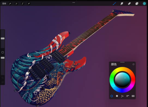Click the saturation disc selector knob

pos(125,78)
